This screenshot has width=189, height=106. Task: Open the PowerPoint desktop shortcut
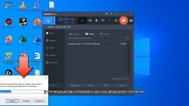37,23
